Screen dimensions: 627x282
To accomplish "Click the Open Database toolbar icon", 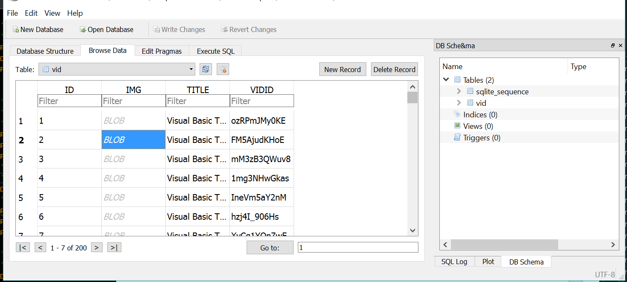I will (x=83, y=30).
